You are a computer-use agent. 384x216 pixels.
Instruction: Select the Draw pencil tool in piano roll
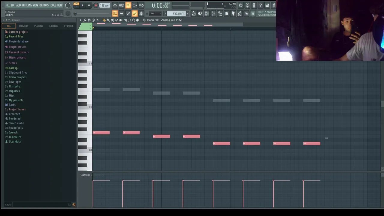click(104, 20)
